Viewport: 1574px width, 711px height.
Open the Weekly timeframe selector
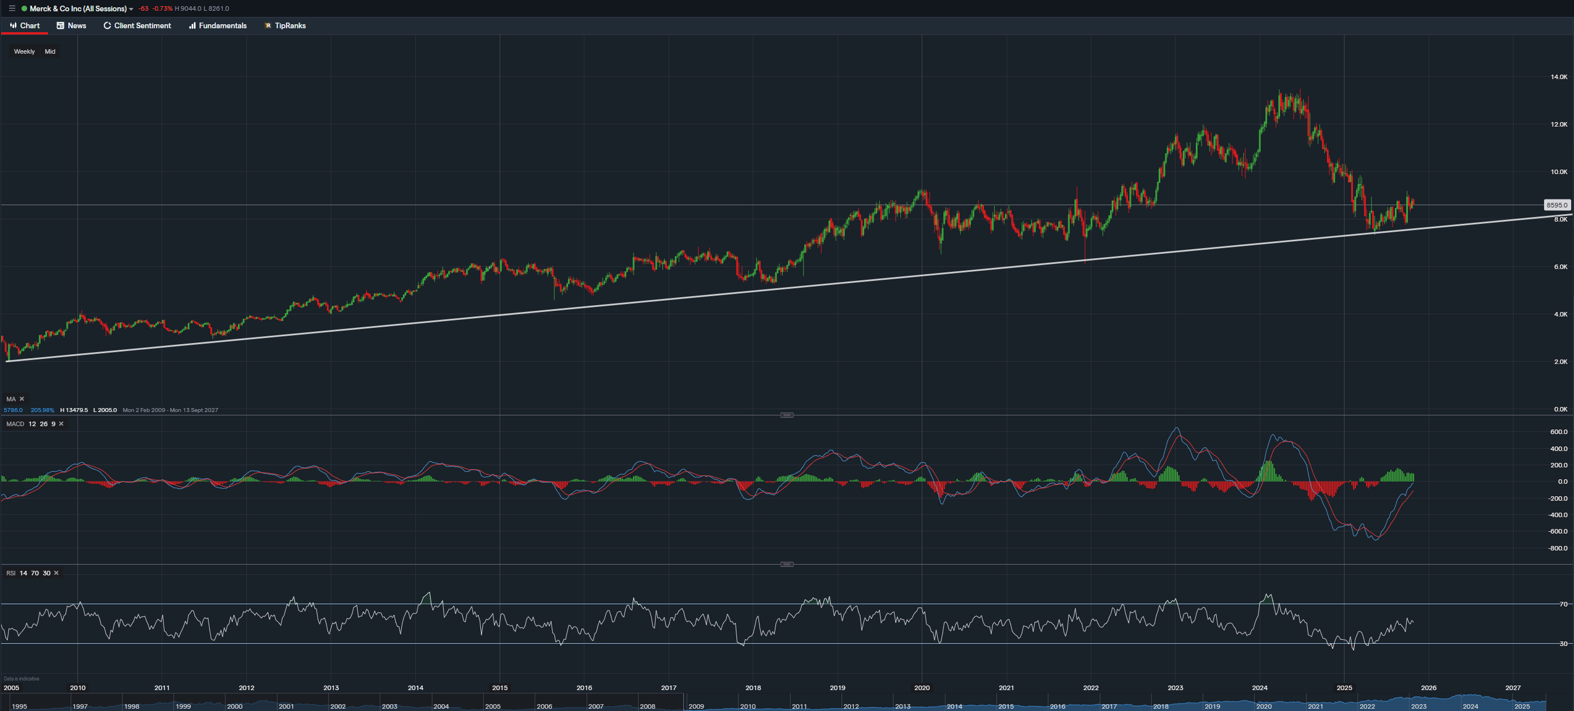click(x=24, y=51)
